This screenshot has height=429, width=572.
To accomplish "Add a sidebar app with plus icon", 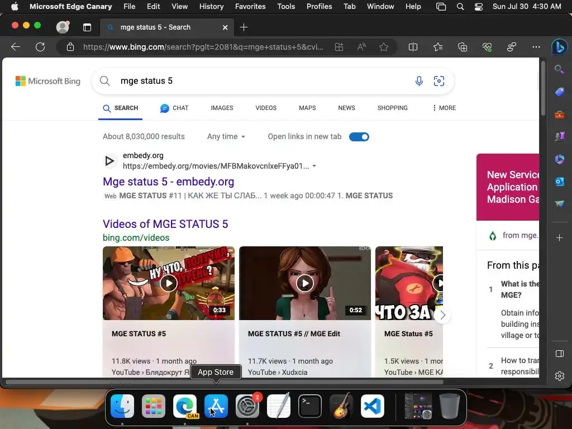I will pyautogui.click(x=559, y=238).
